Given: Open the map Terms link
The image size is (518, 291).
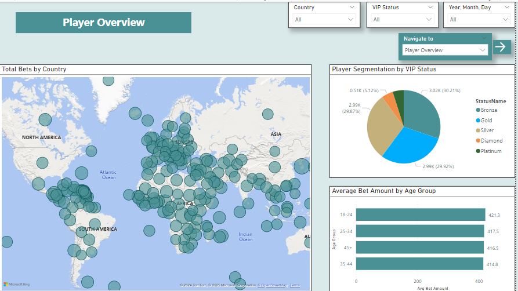Looking at the screenshot, I should tap(295, 285).
